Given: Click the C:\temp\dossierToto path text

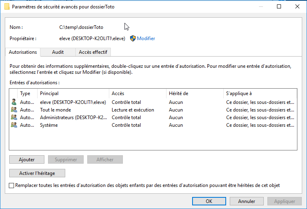Looking at the screenshot, I should tap(81, 27).
